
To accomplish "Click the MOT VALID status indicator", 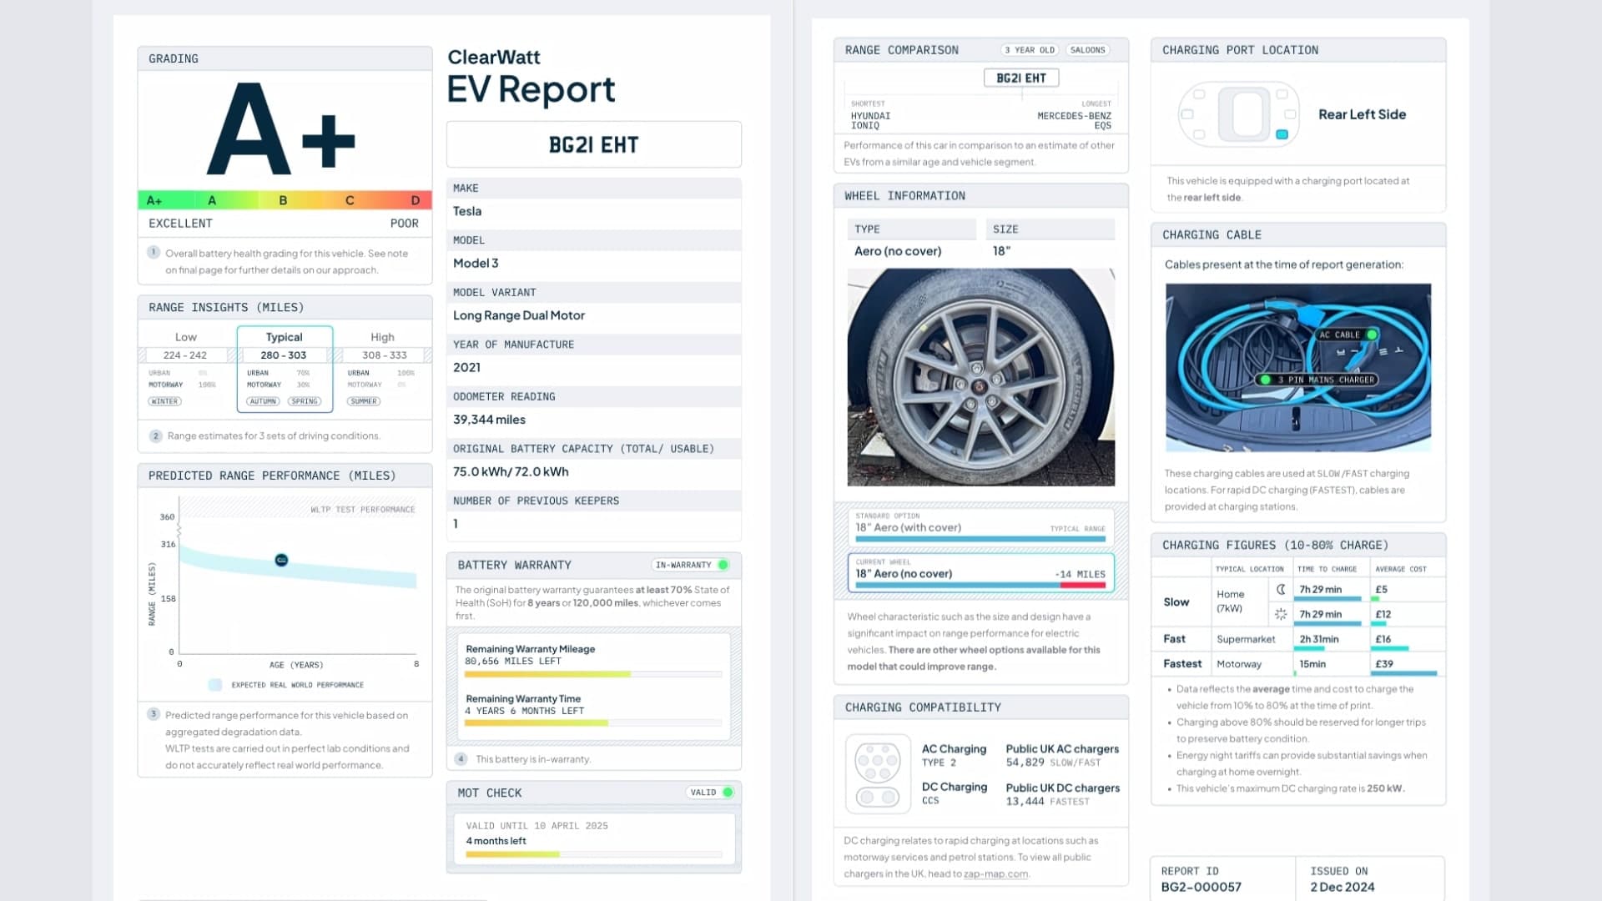I will pyautogui.click(x=710, y=793).
